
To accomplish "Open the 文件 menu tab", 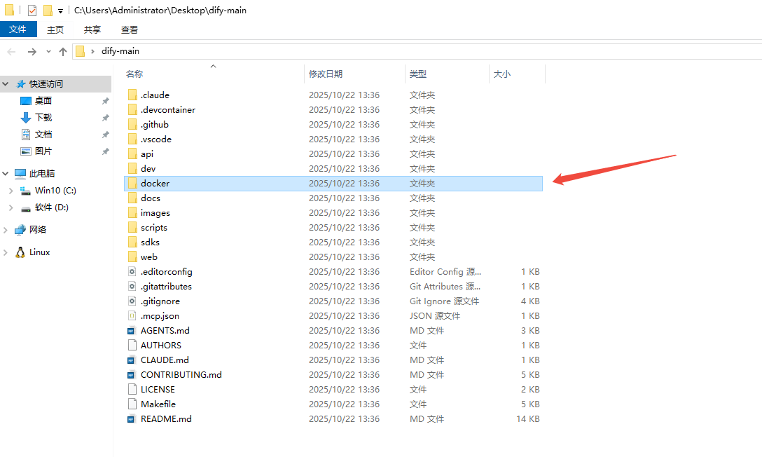I will coord(18,29).
